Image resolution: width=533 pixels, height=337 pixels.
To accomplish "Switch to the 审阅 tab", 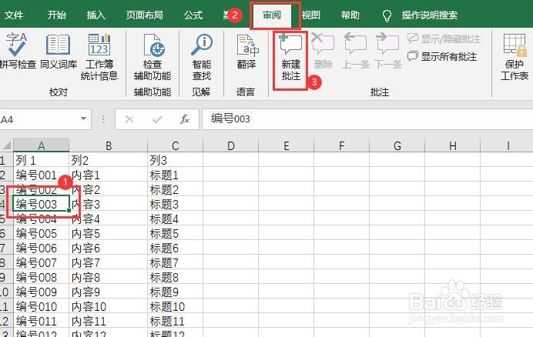I will click(x=272, y=15).
